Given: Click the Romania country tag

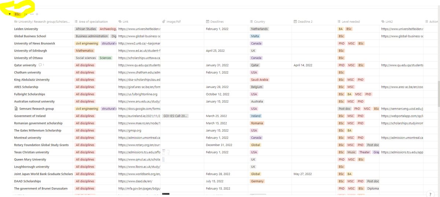Looking at the screenshot, I should pos(257,123).
